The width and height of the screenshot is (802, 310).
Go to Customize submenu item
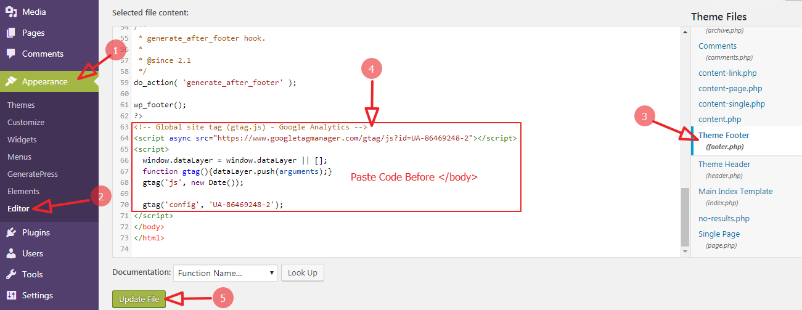(x=26, y=122)
